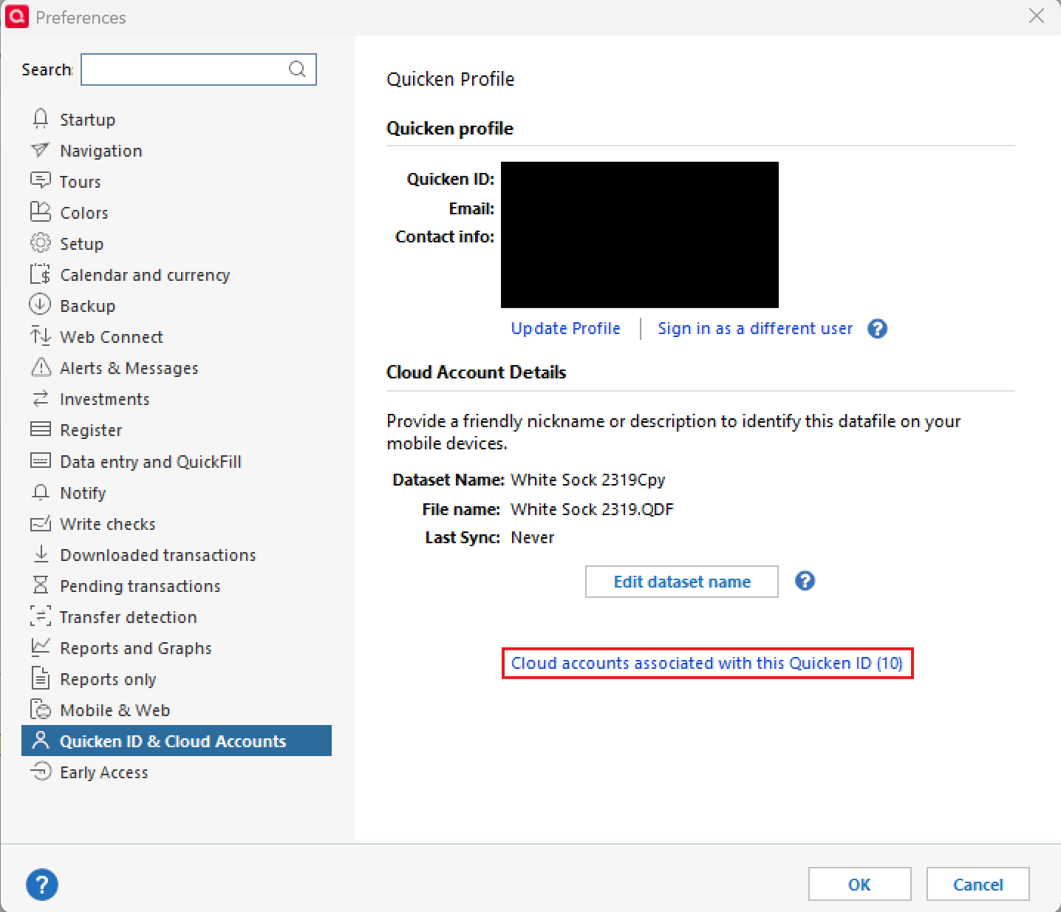Open Setup preferences
Image resolution: width=1061 pixels, height=912 pixels.
[82, 244]
